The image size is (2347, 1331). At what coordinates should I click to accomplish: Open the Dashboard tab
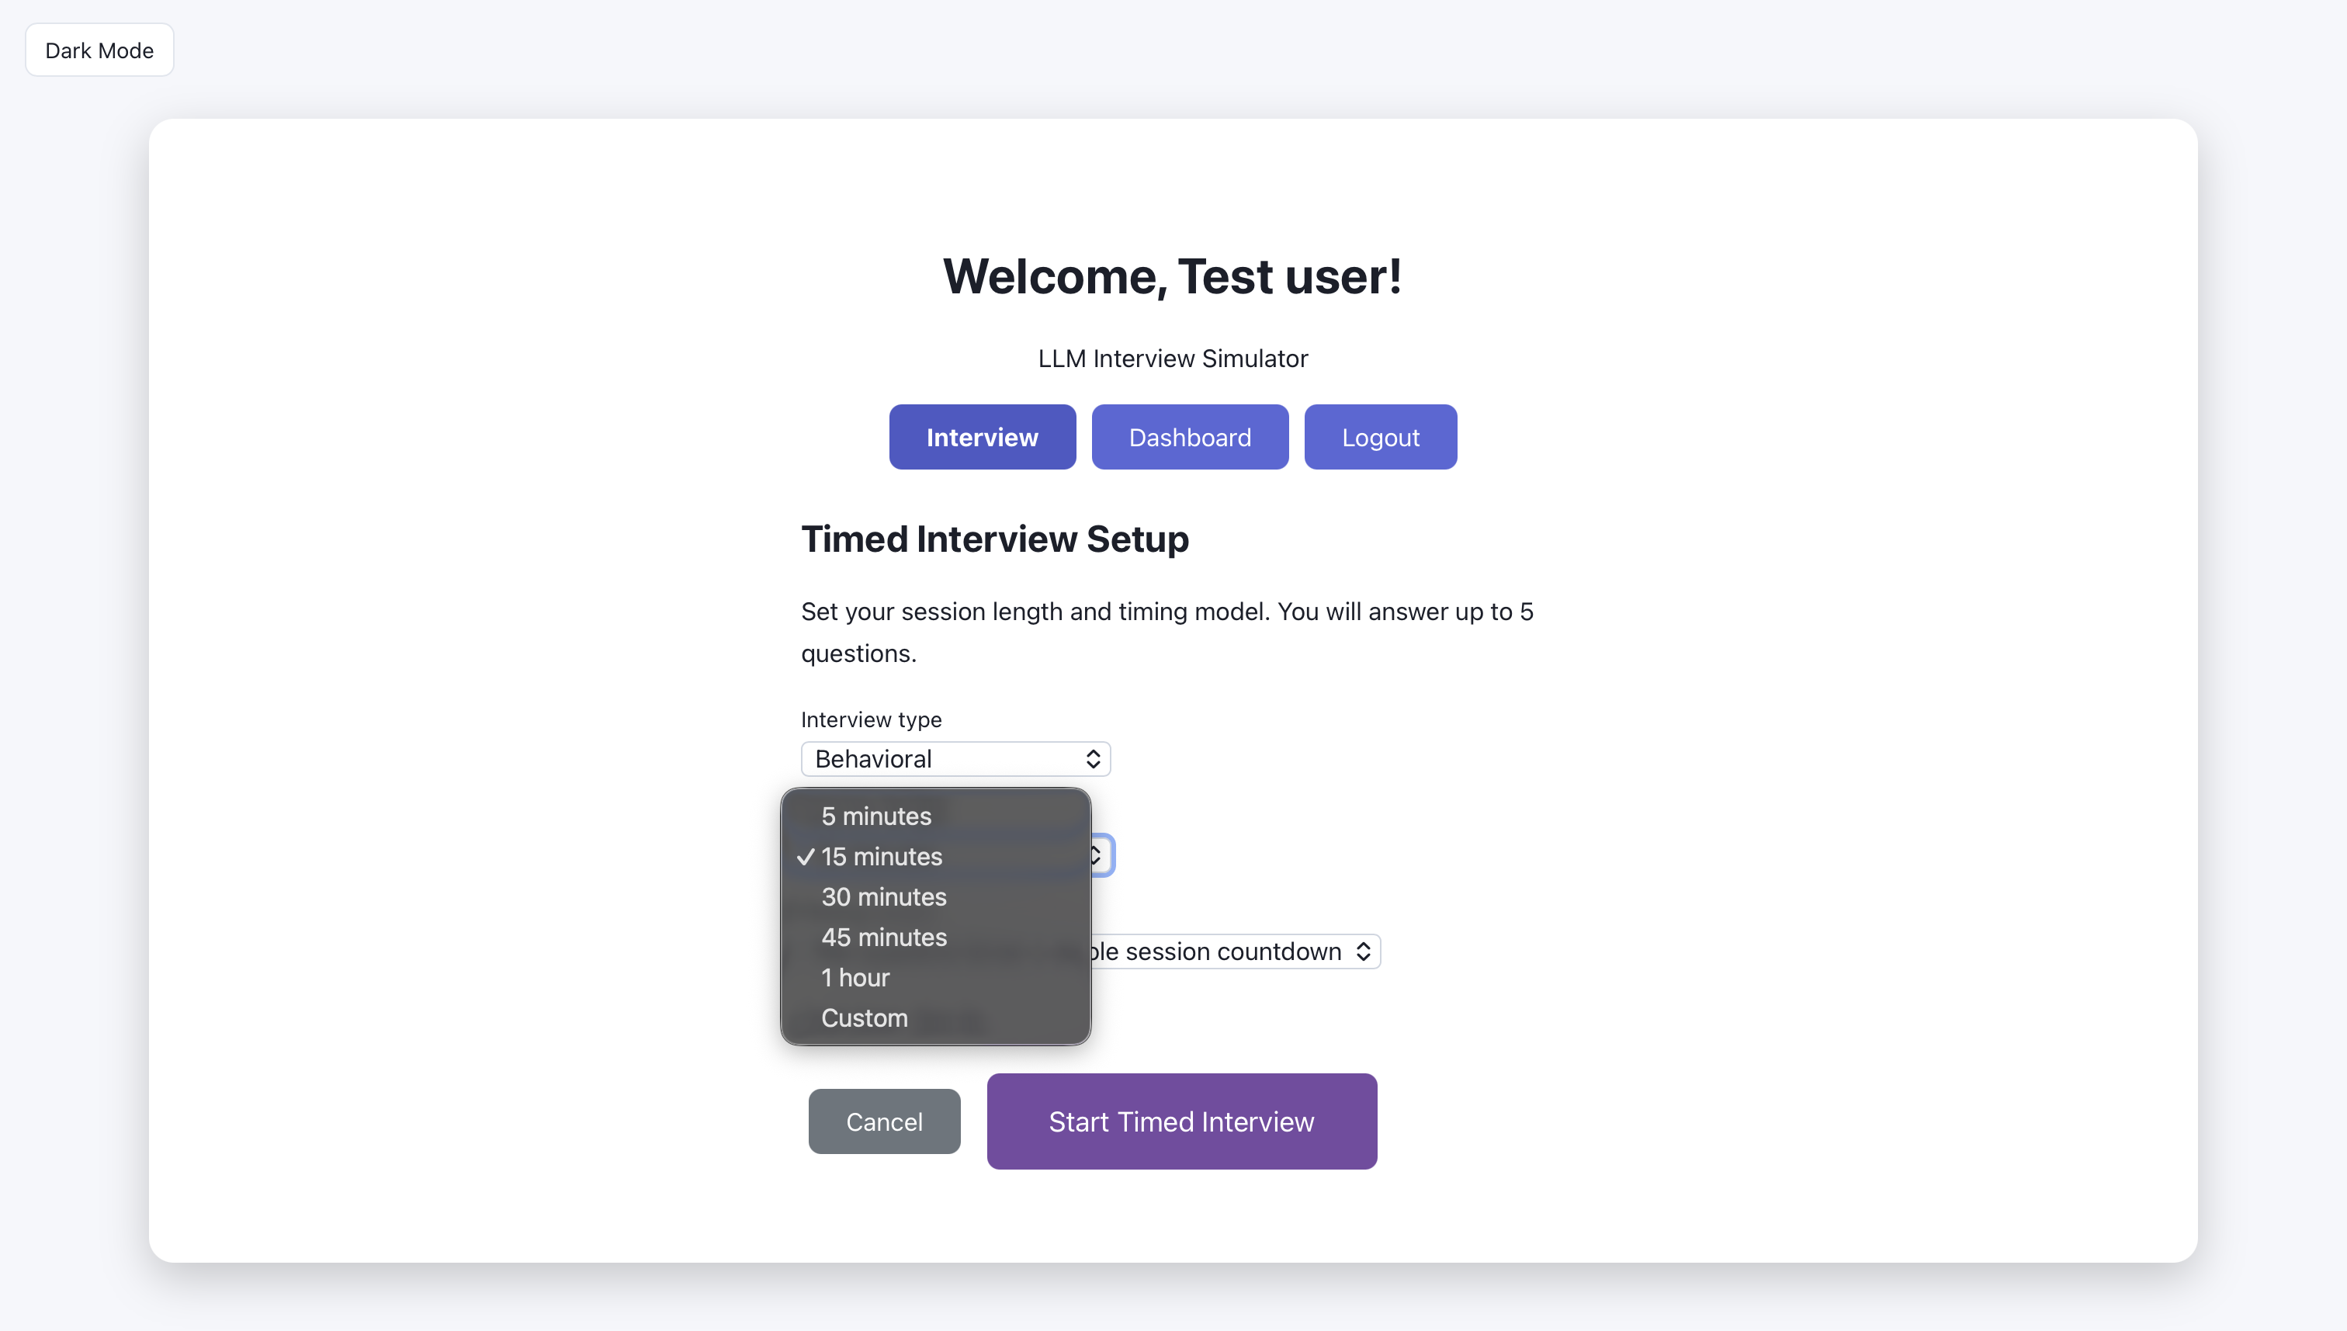[x=1189, y=437]
